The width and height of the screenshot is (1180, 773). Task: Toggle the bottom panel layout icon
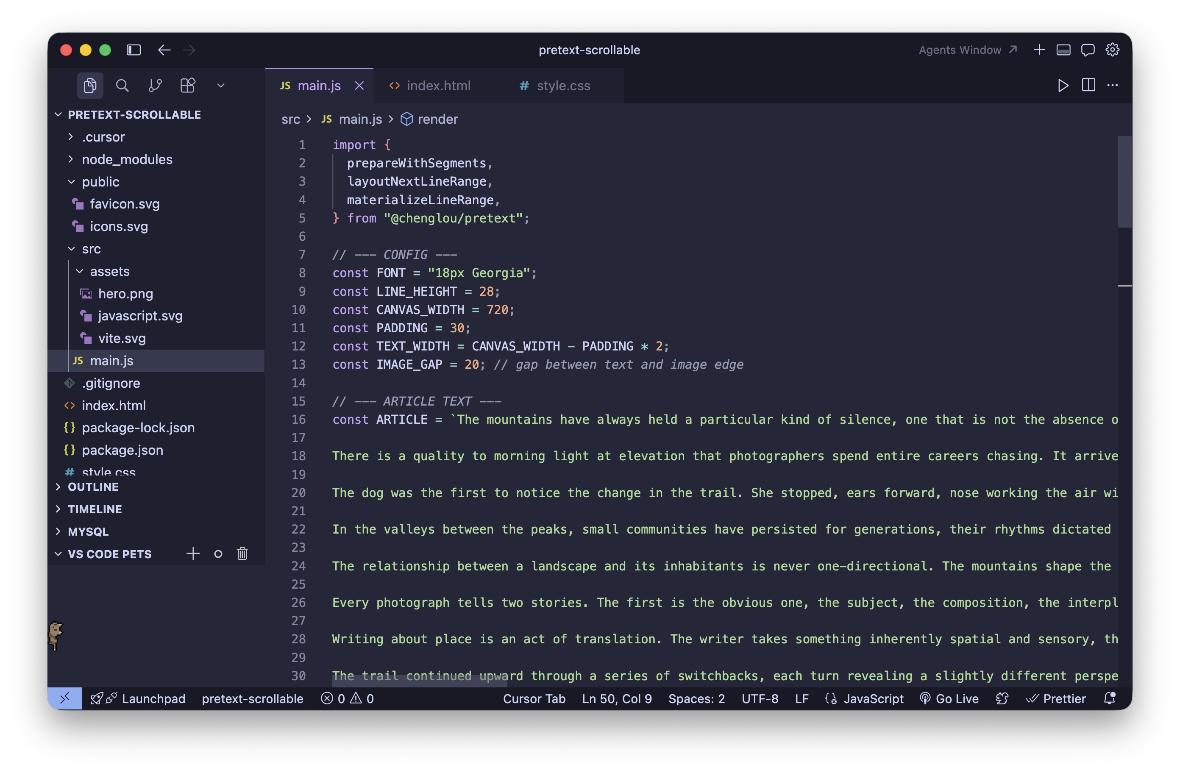point(1063,50)
